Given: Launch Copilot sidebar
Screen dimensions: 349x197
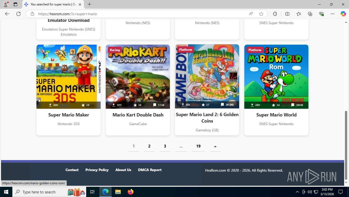Looking at the screenshot, I should pyautogui.click(x=343, y=14).
